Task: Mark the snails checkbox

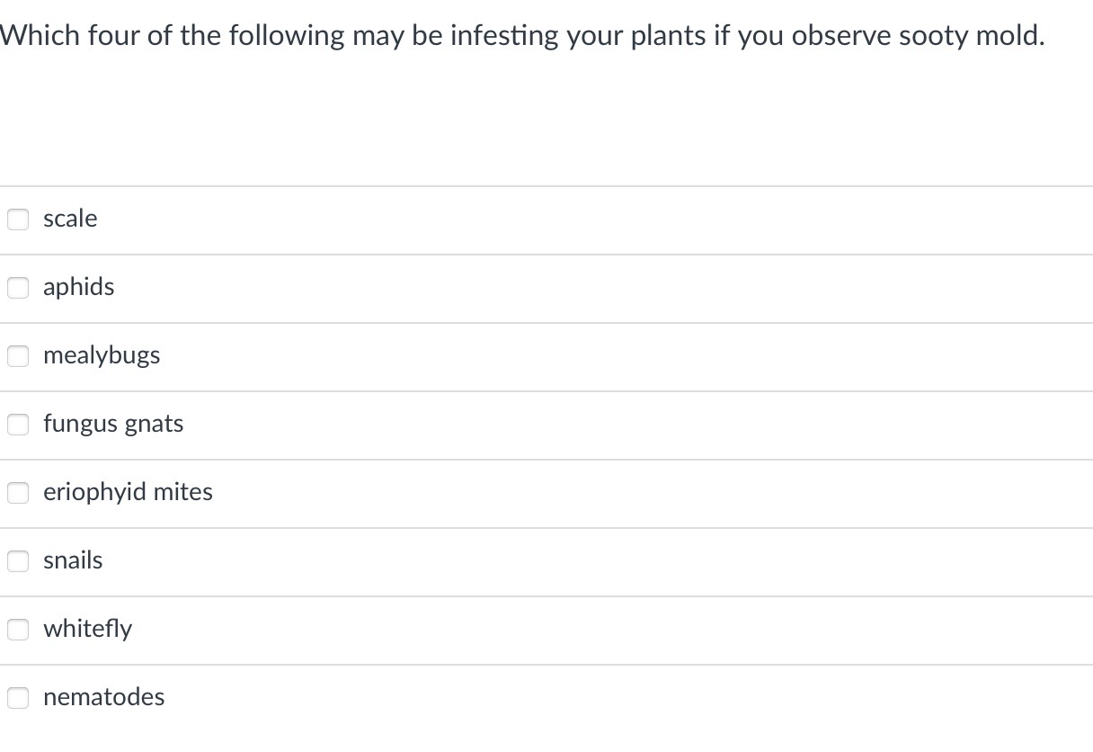Action: (18, 561)
